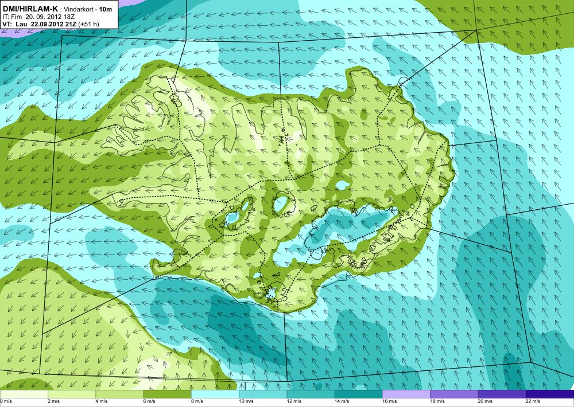Select the 'Vindarkort - 10m' heading text
This screenshot has height=407, width=574.
coord(87,10)
